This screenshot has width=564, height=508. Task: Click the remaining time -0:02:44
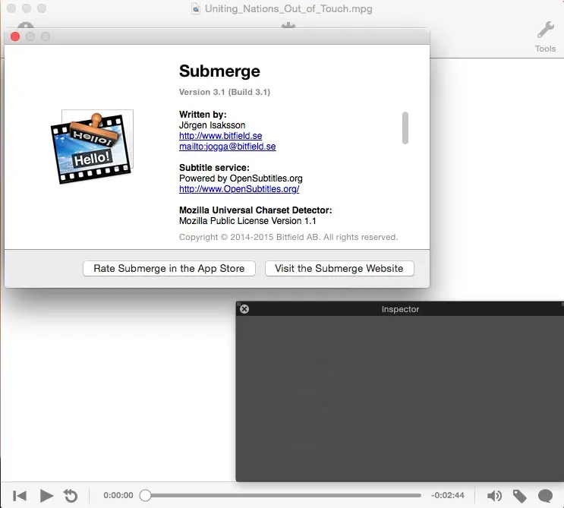(448, 495)
